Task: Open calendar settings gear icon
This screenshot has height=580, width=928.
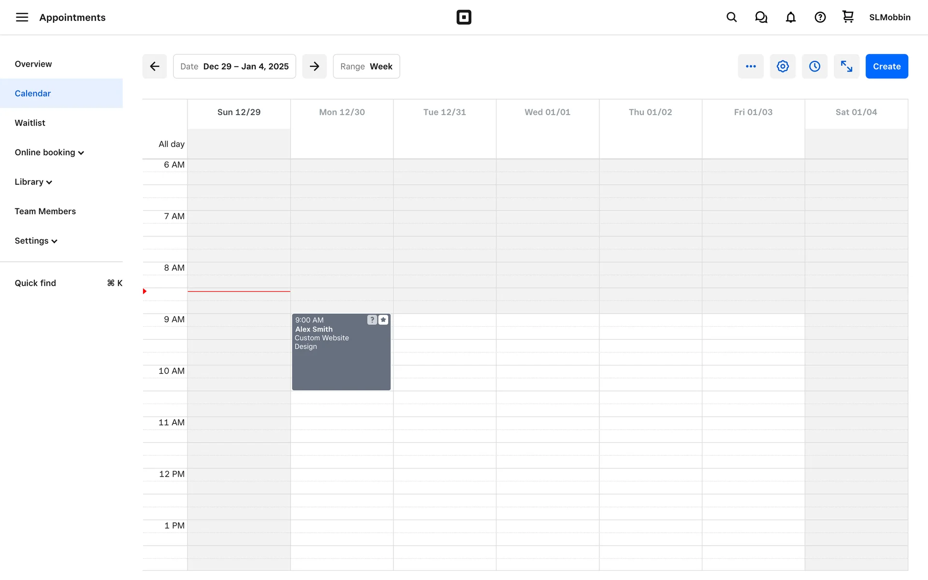Action: click(783, 66)
